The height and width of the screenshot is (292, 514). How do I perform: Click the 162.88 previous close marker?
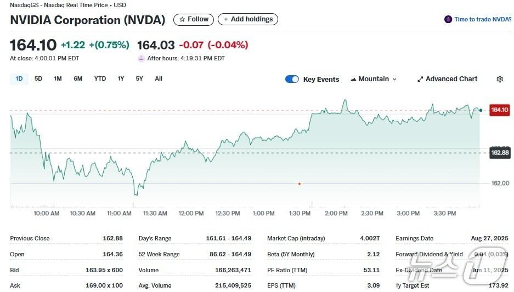(x=499, y=153)
